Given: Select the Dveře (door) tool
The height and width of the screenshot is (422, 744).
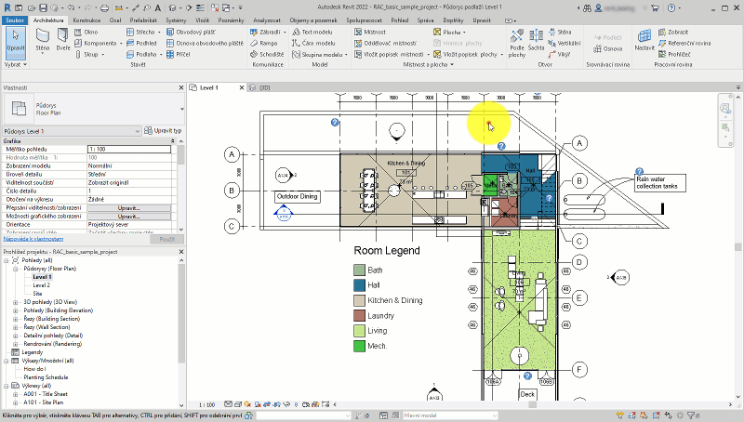Looking at the screenshot, I should (x=63, y=40).
